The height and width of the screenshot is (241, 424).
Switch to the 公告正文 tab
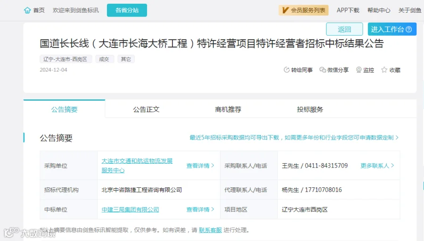pyautogui.click(x=146, y=109)
